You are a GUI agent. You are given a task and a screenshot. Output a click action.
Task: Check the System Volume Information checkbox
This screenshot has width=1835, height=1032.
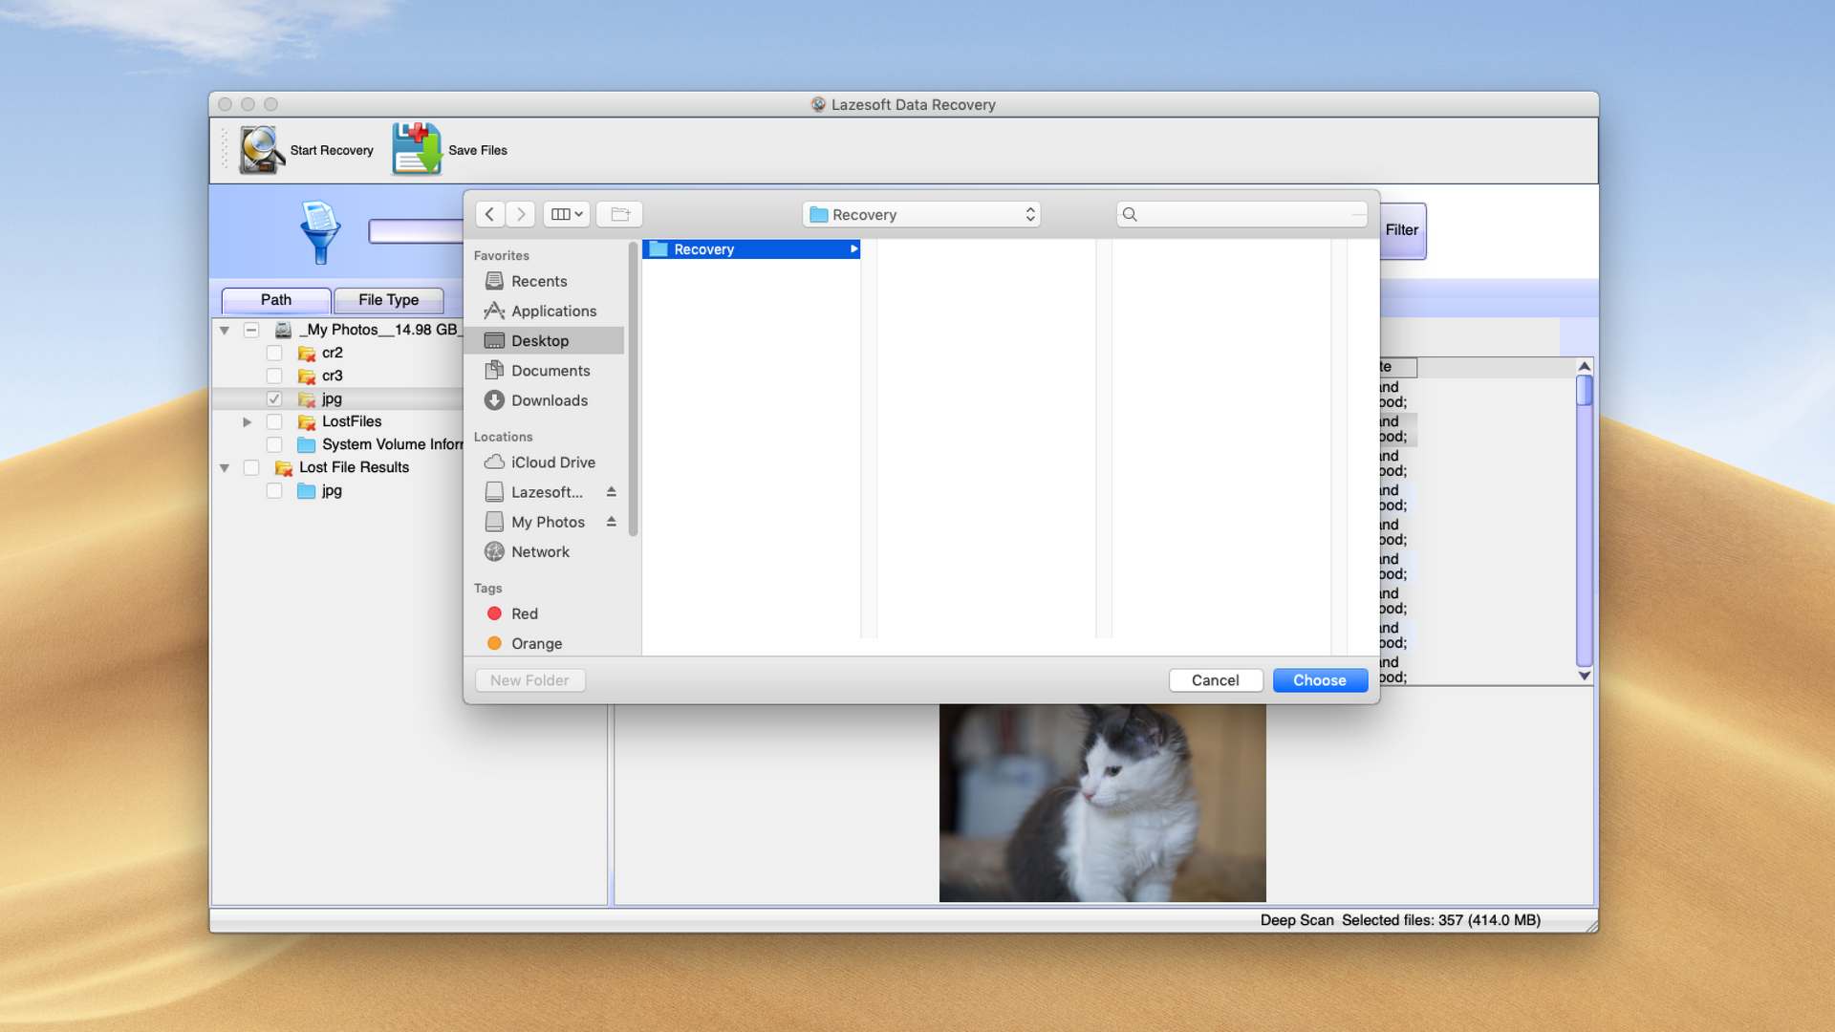coord(274,444)
